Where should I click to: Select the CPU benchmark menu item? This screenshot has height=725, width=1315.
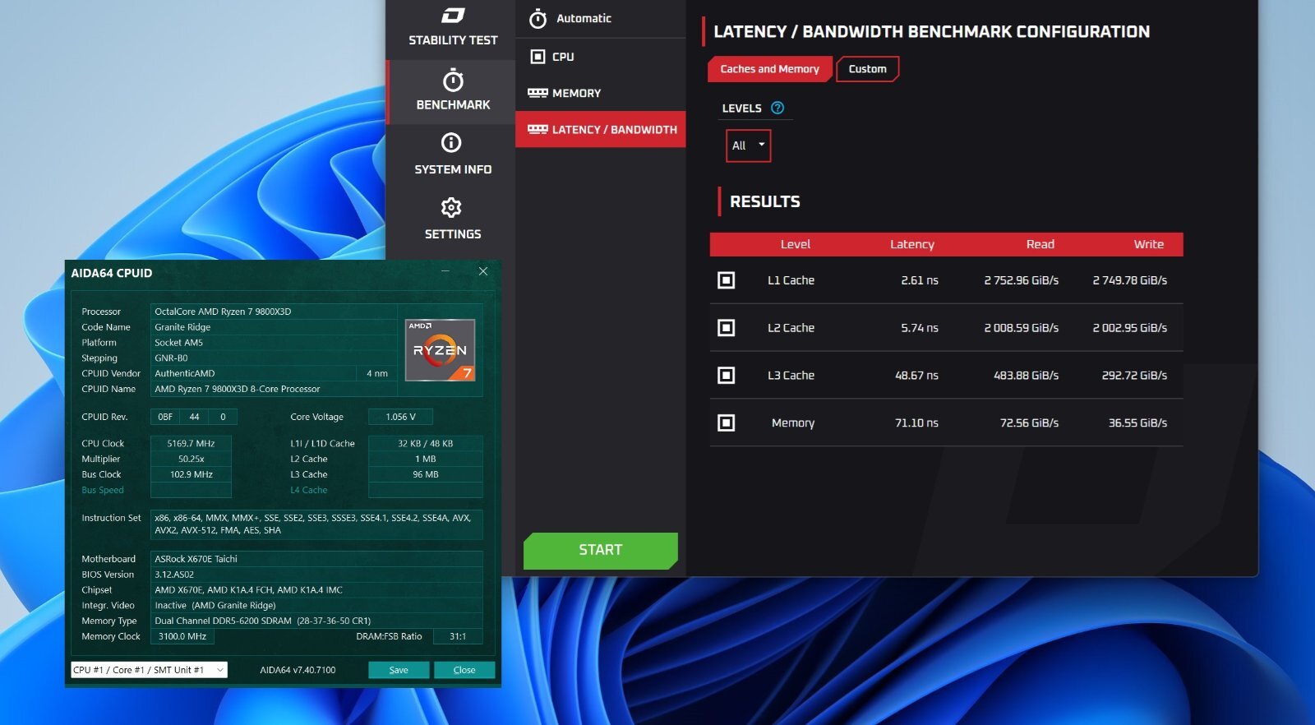tap(601, 57)
